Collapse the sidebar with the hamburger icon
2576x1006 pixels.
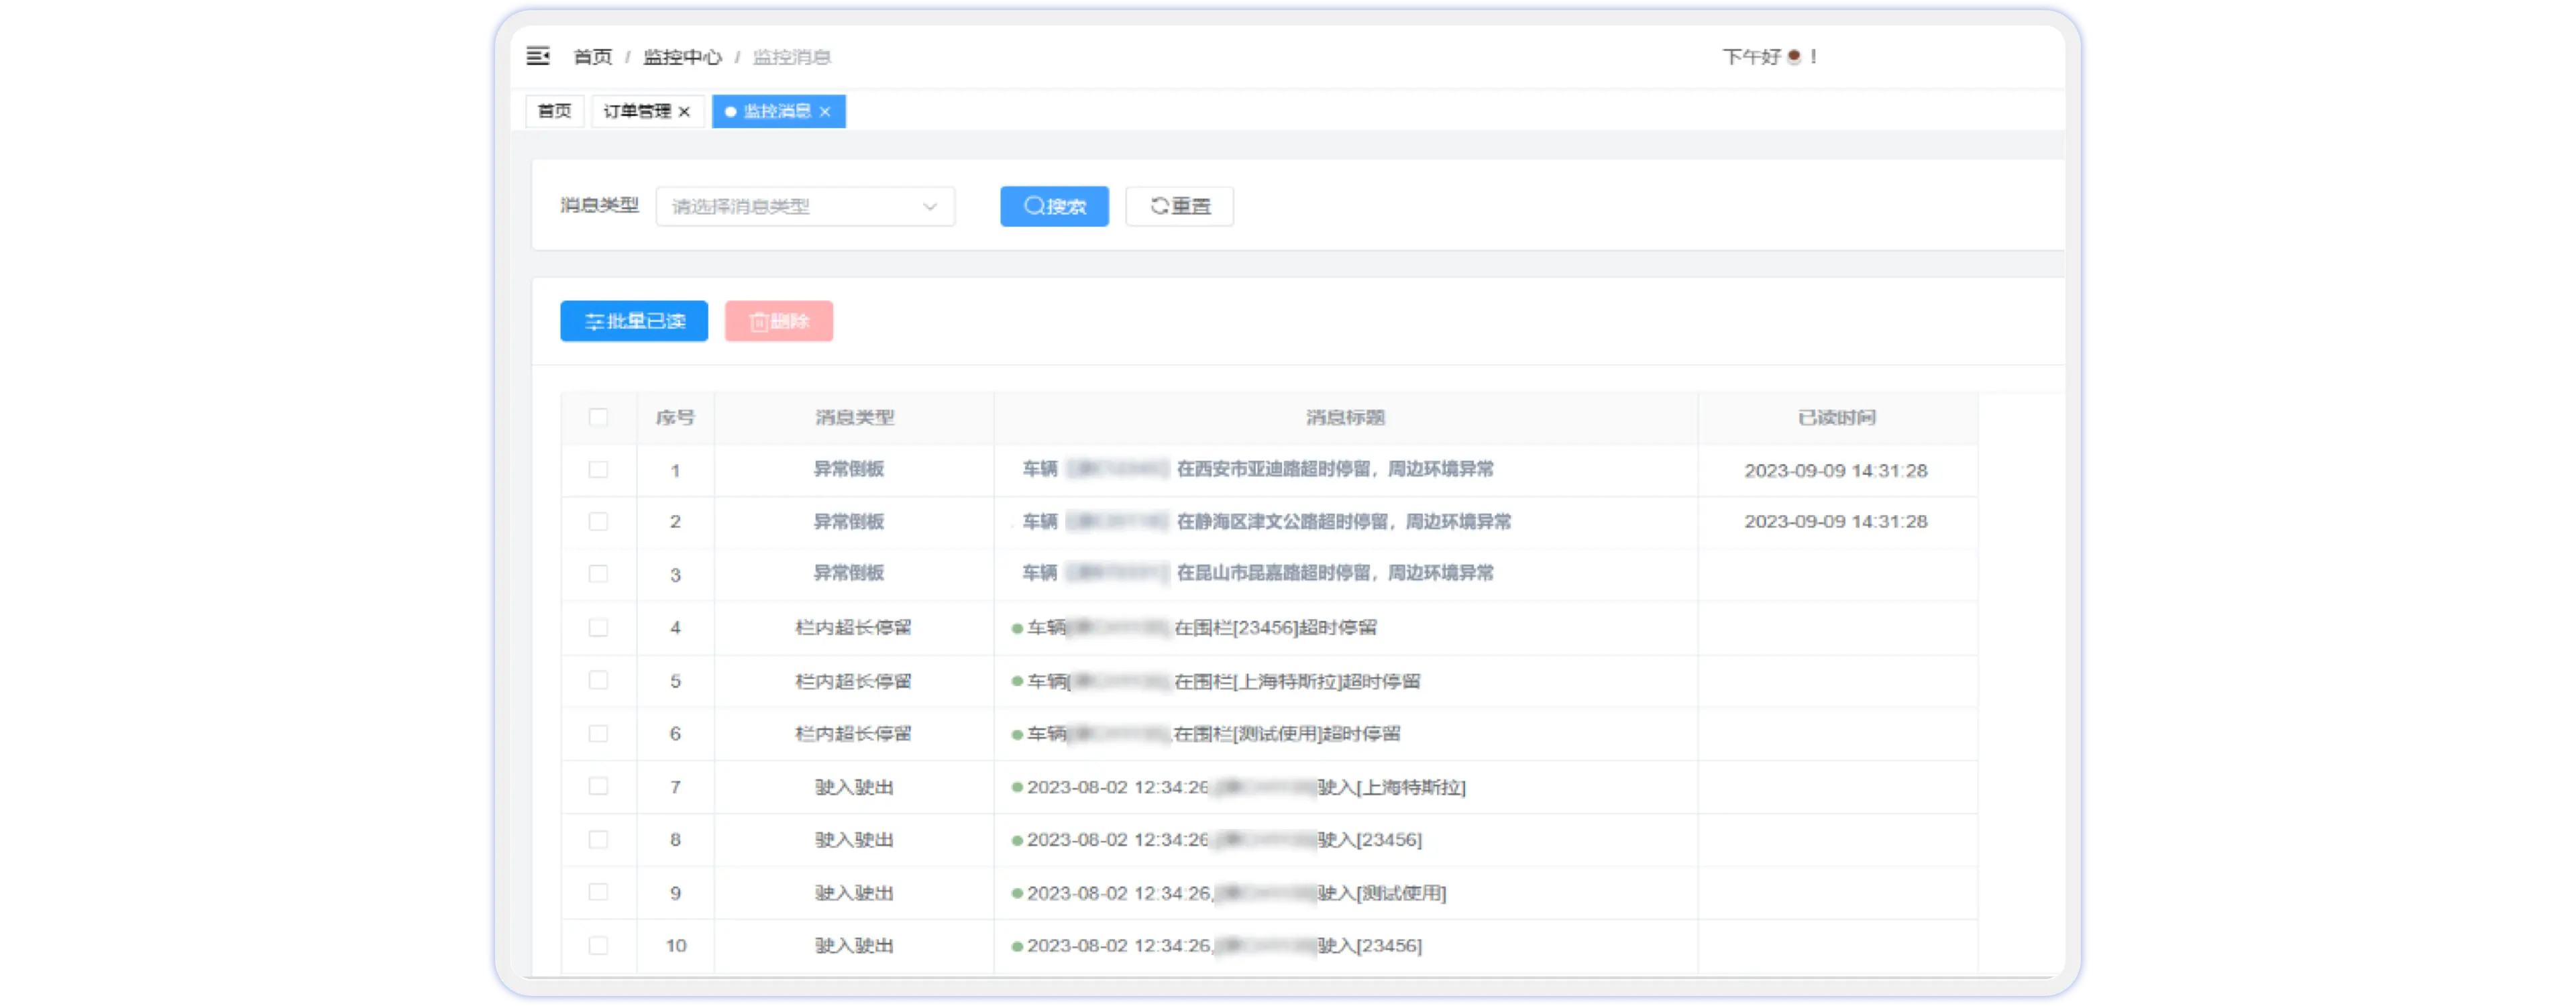click(538, 56)
